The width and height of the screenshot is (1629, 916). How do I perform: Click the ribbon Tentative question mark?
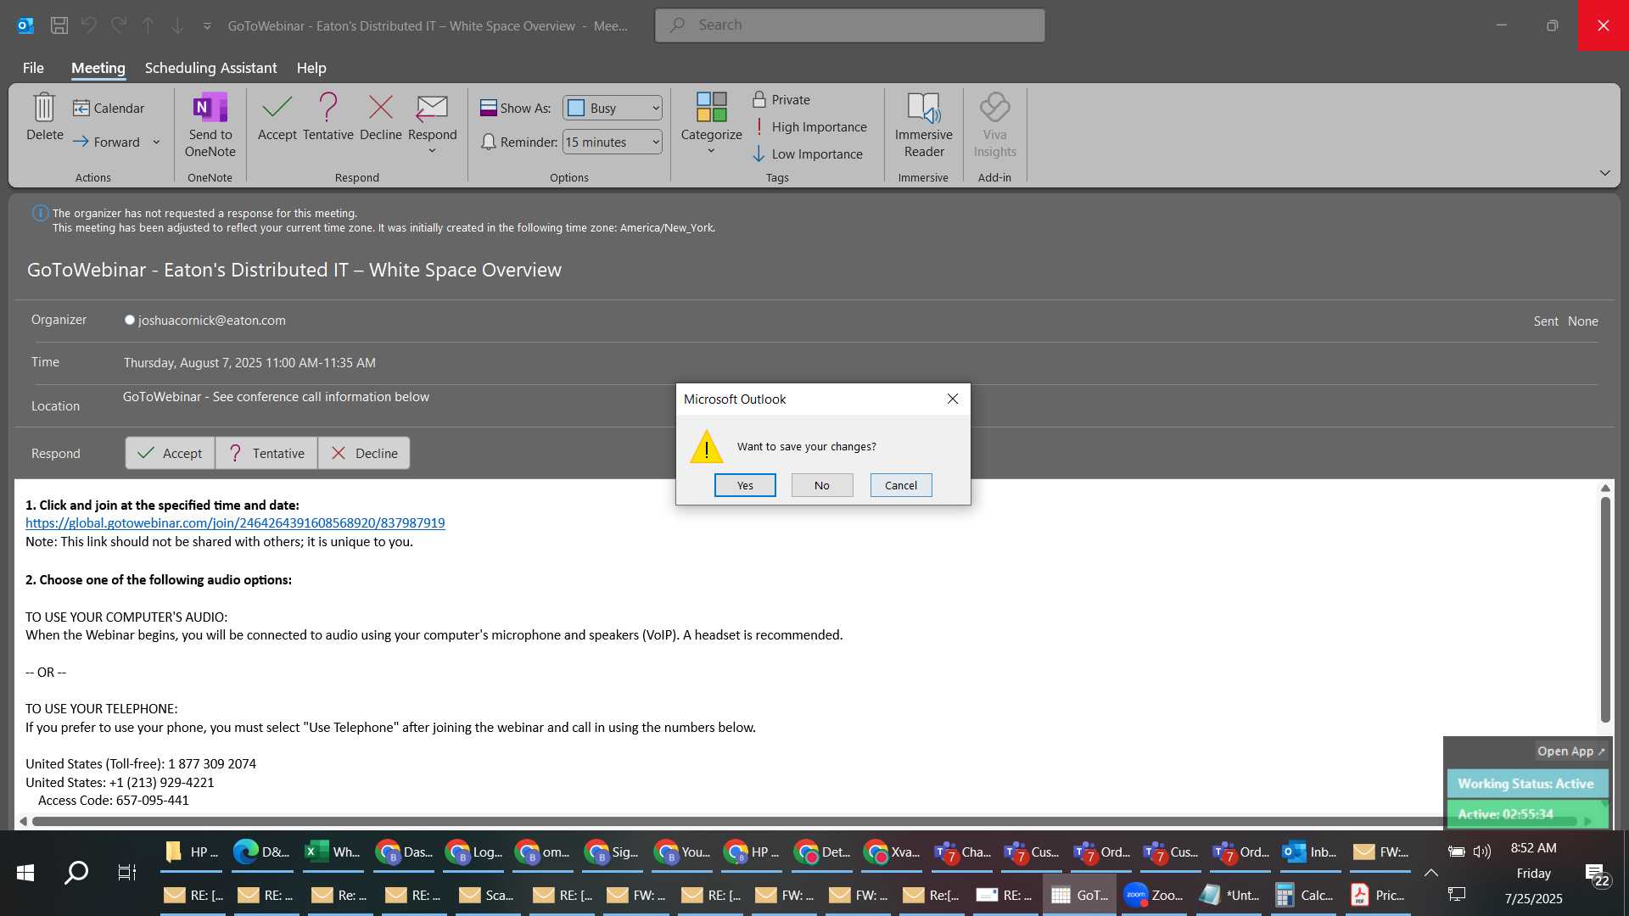327,118
